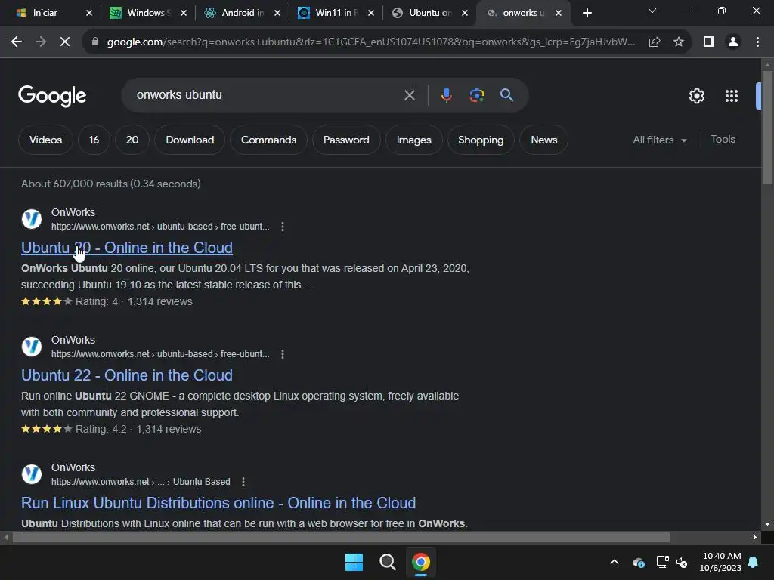Screen dimensions: 774x580
Task: Click the scroll down arrow
Action: coord(767,524)
